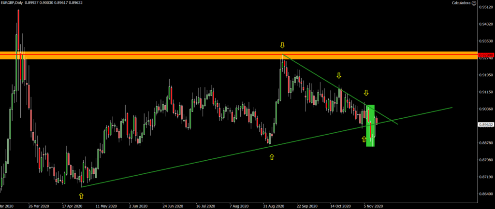Click the current price label 0.89632

tap(486, 125)
